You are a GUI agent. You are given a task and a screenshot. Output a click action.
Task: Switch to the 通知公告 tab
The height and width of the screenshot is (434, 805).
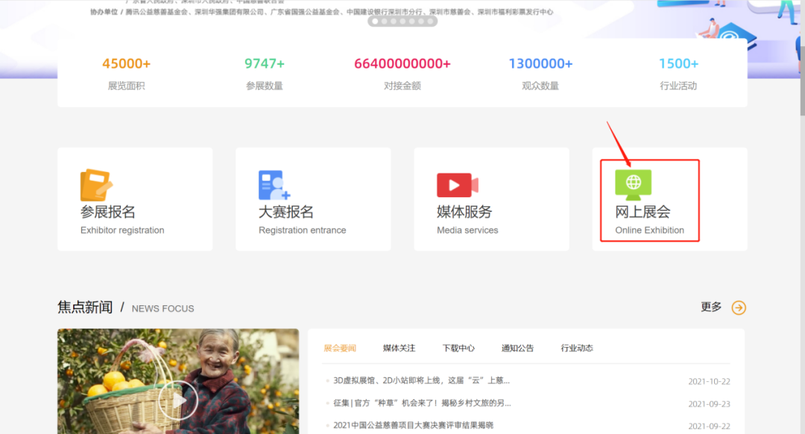click(x=517, y=348)
